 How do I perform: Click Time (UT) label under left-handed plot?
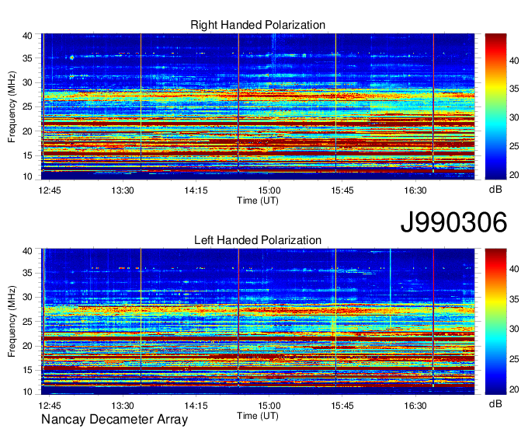click(x=258, y=416)
